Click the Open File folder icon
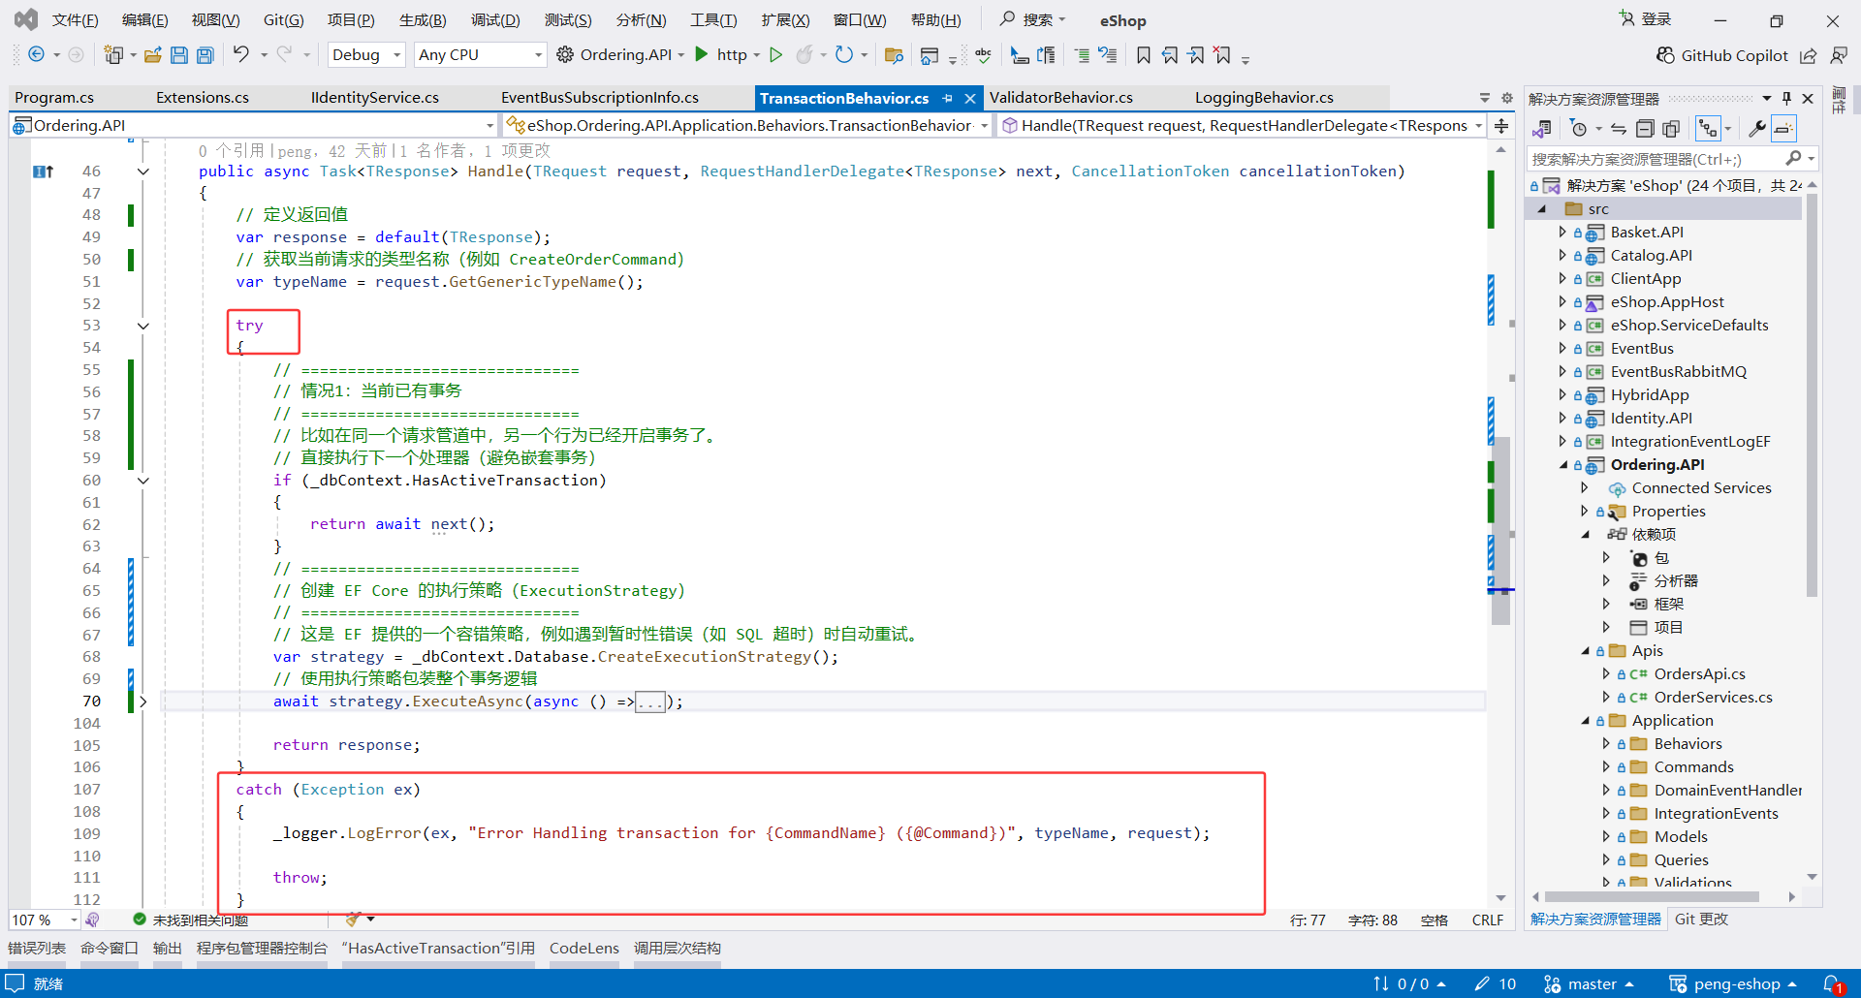Viewport: 1861px width, 998px height. click(x=153, y=55)
